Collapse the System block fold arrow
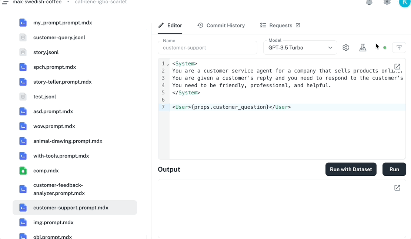The image size is (411, 239). 168,64
